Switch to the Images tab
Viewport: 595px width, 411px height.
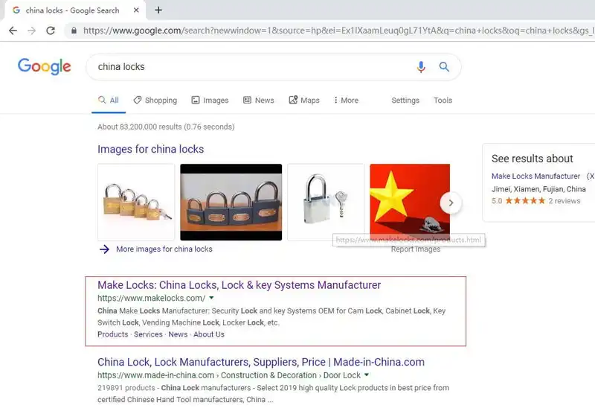click(x=210, y=101)
